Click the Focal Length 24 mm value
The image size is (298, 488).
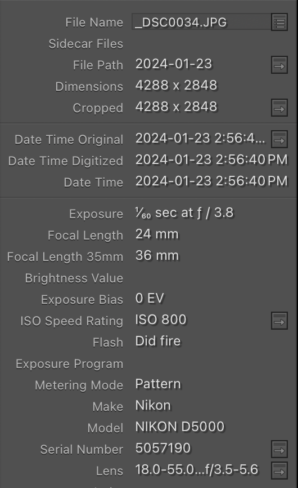tap(157, 234)
